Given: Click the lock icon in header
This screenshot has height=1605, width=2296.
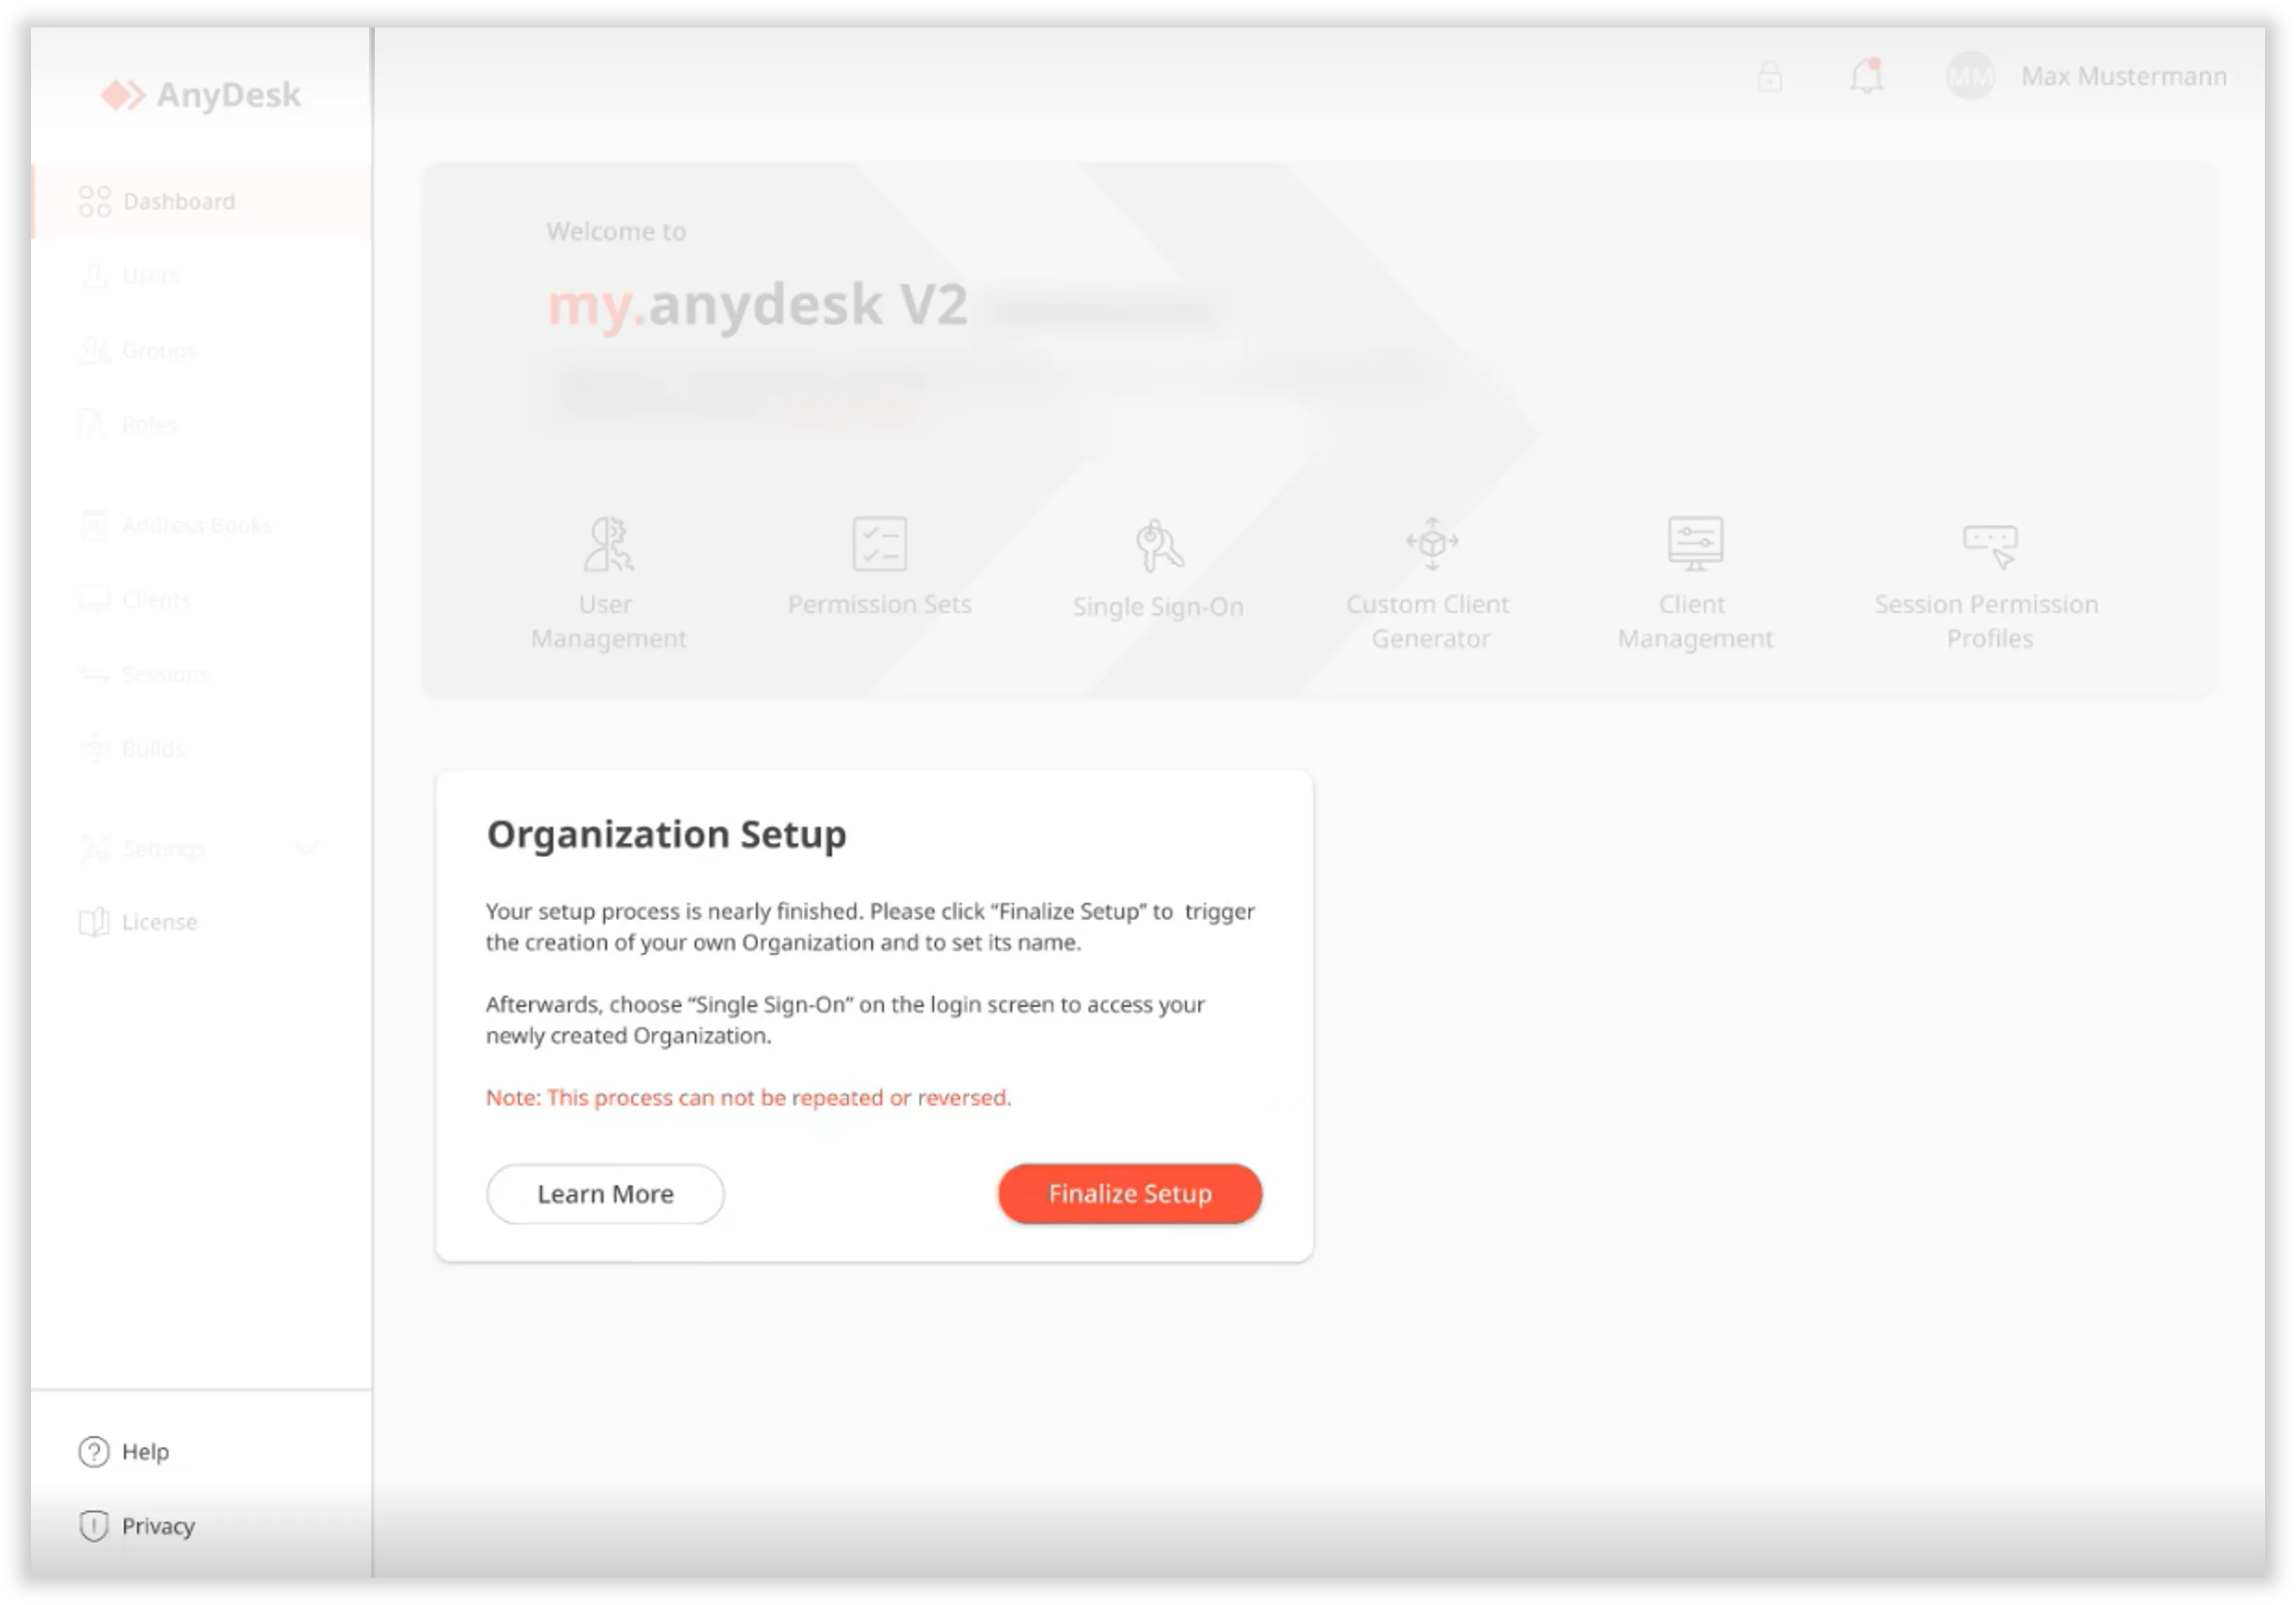Looking at the screenshot, I should pyautogui.click(x=1769, y=76).
